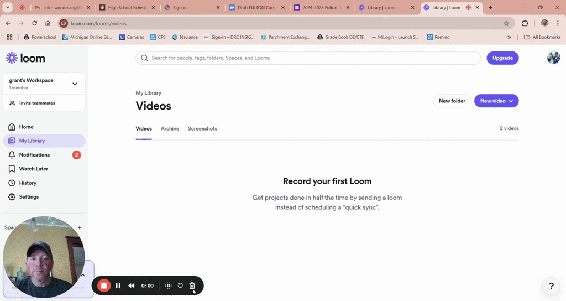Open the drawing tools grid icon

click(x=168, y=286)
